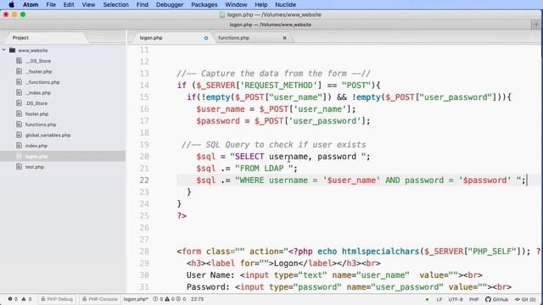Change the UTF-8 file encoding
Screen dimensions: 543x305
pyautogui.click(x=456, y=299)
